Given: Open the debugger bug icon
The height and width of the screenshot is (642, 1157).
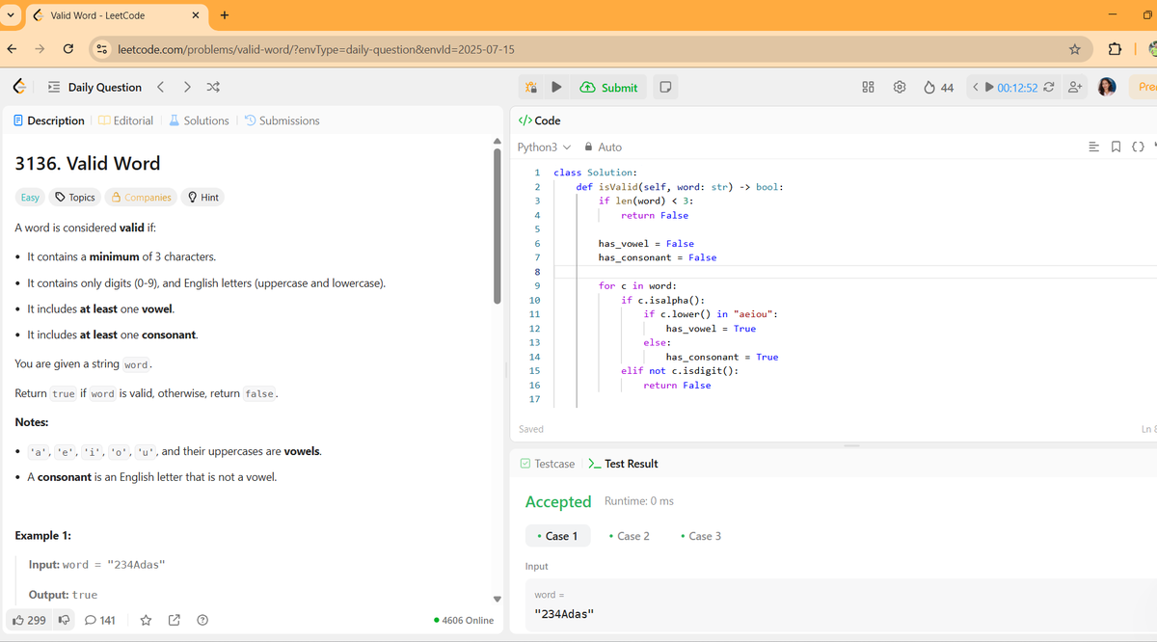Looking at the screenshot, I should (530, 87).
